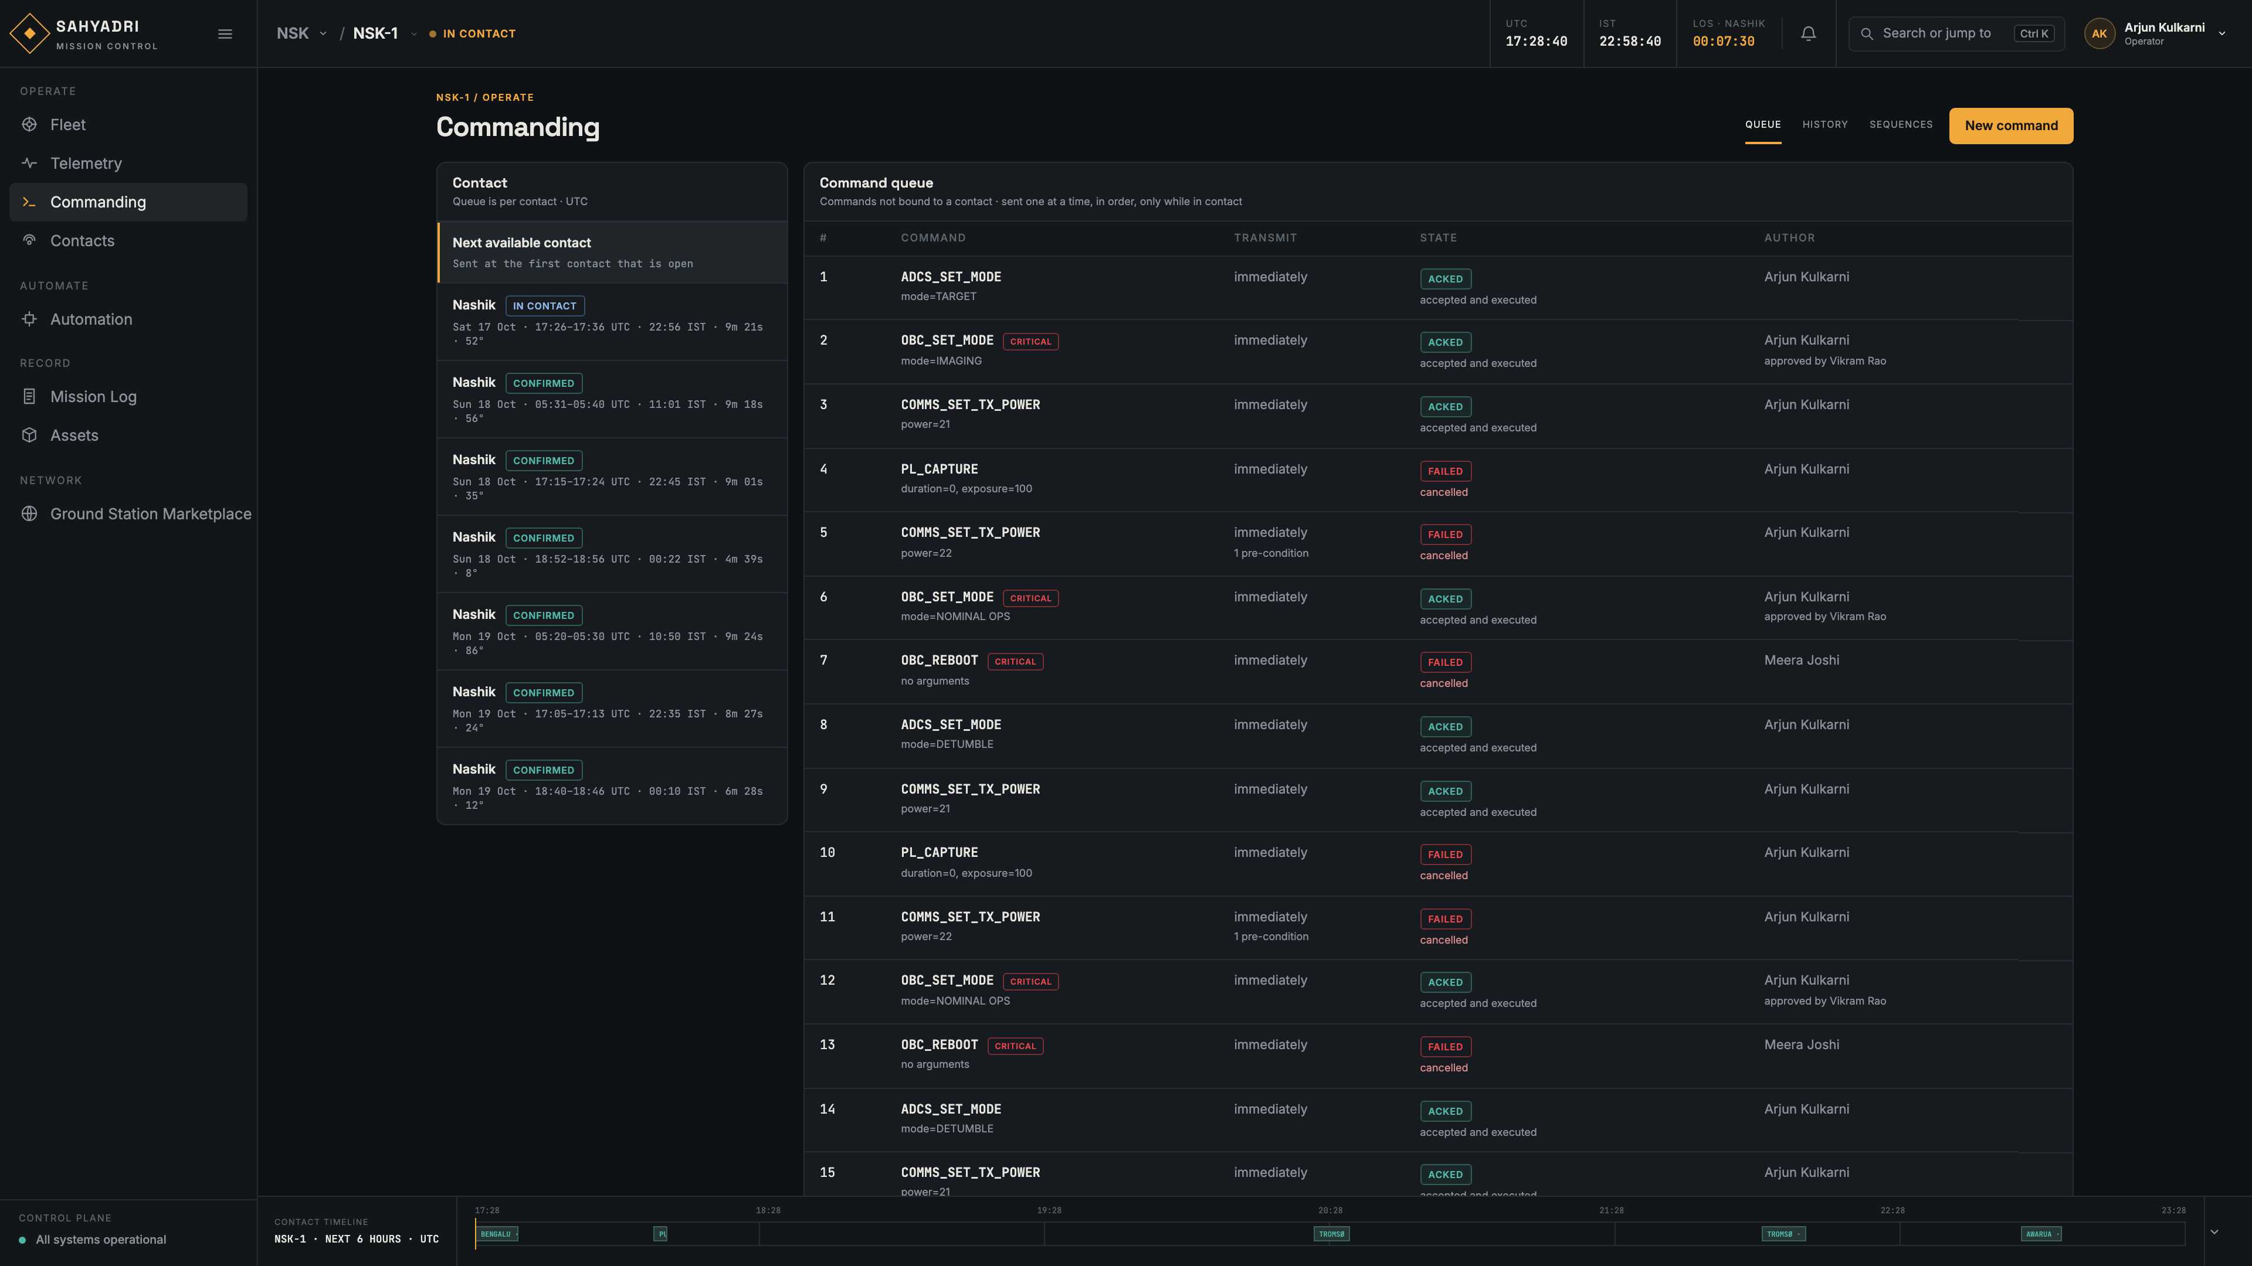
Task: Open Automation section
Action: click(x=128, y=319)
